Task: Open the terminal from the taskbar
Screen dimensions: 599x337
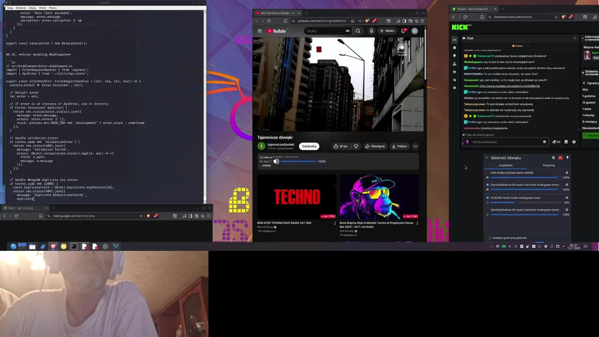Action: [x=74, y=246]
